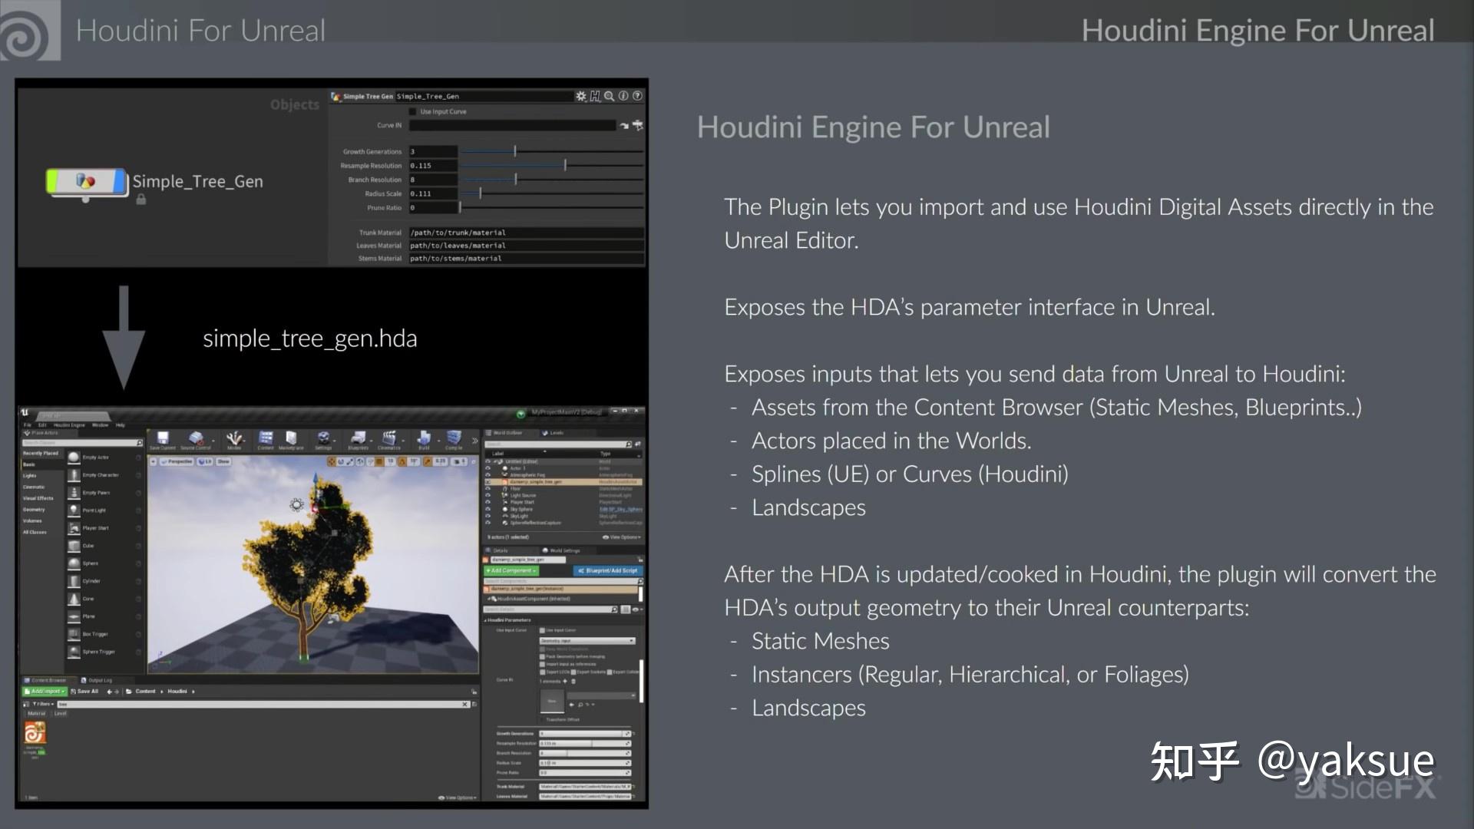Open the Houdini Engine menu
Image resolution: width=1474 pixels, height=829 pixels.
pos(70,424)
